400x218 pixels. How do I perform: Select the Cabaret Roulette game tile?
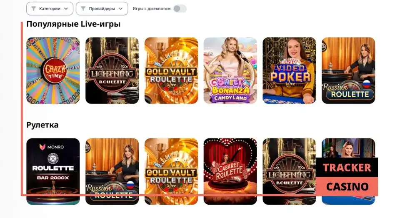(230, 171)
